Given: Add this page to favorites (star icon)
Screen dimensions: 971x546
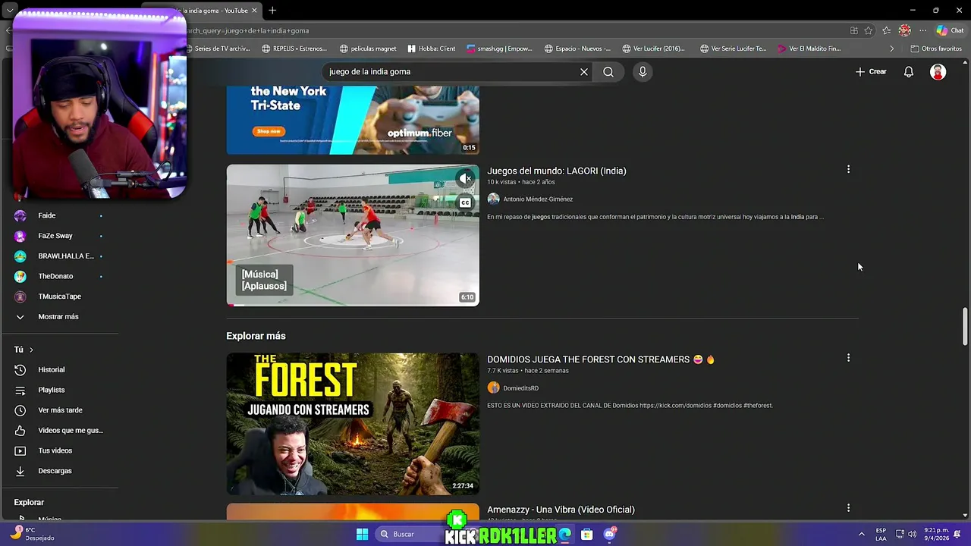Looking at the screenshot, I should [869, 30].
